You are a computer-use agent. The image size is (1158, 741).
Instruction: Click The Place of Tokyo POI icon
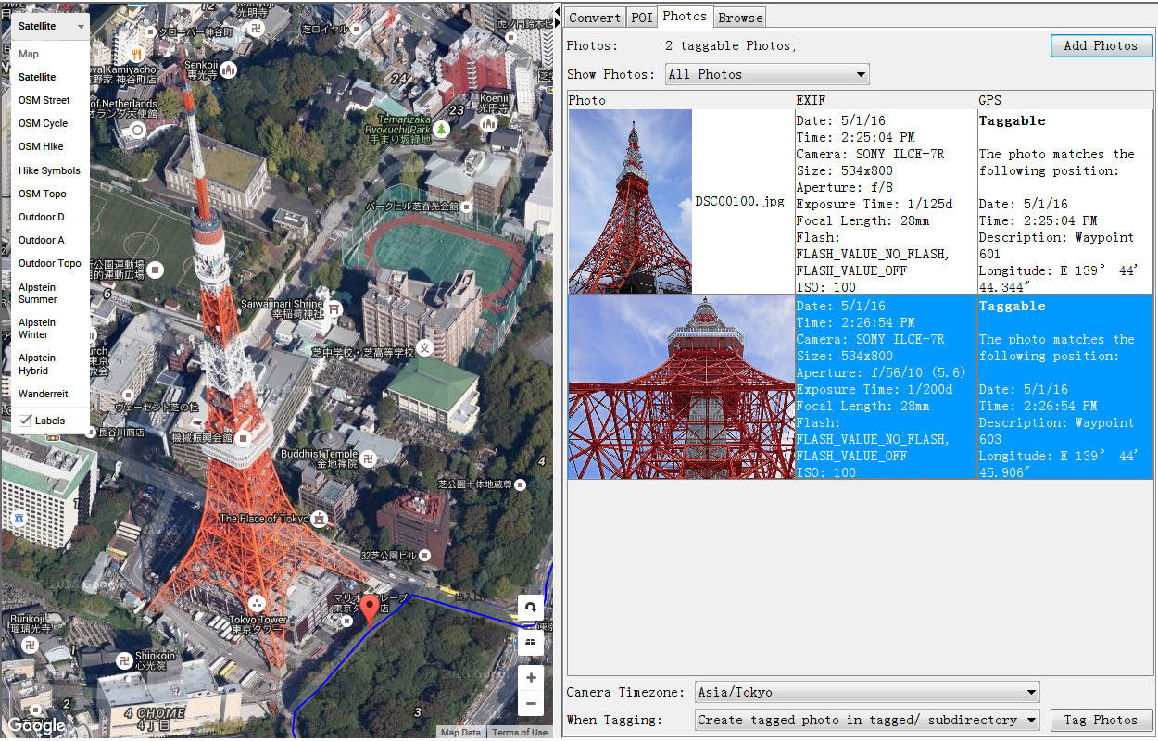320,519
